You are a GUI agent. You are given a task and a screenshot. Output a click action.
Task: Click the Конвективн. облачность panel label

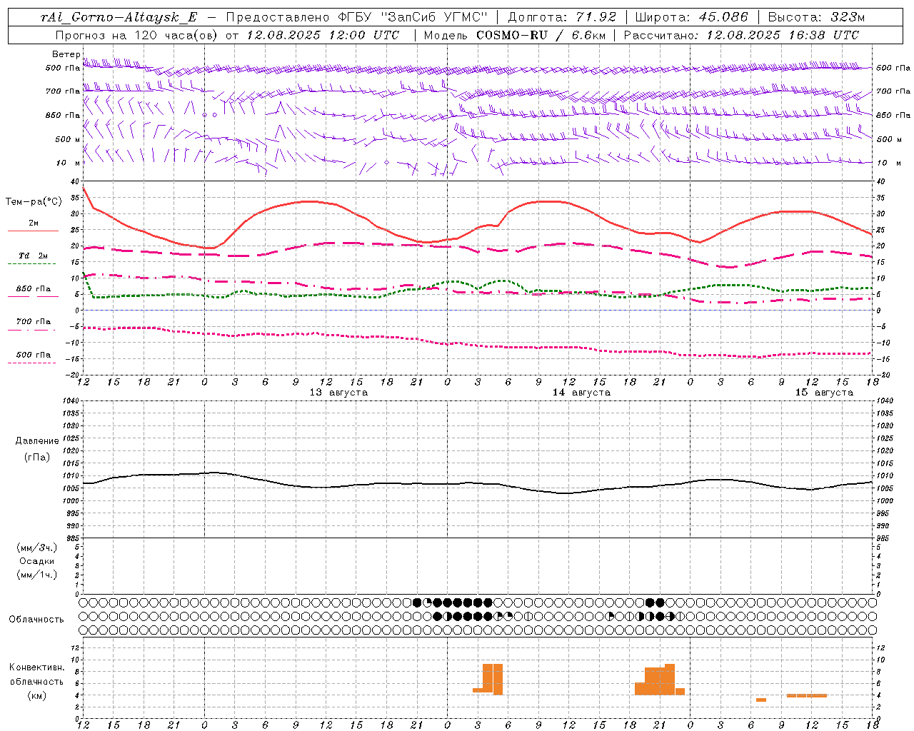pos(36,675)
